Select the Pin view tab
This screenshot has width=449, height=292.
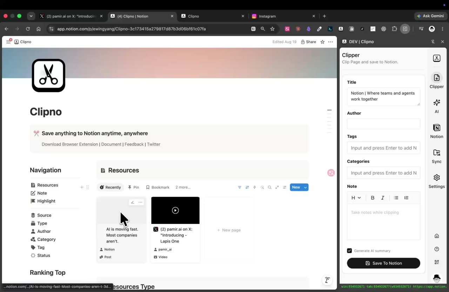point(133,187)
